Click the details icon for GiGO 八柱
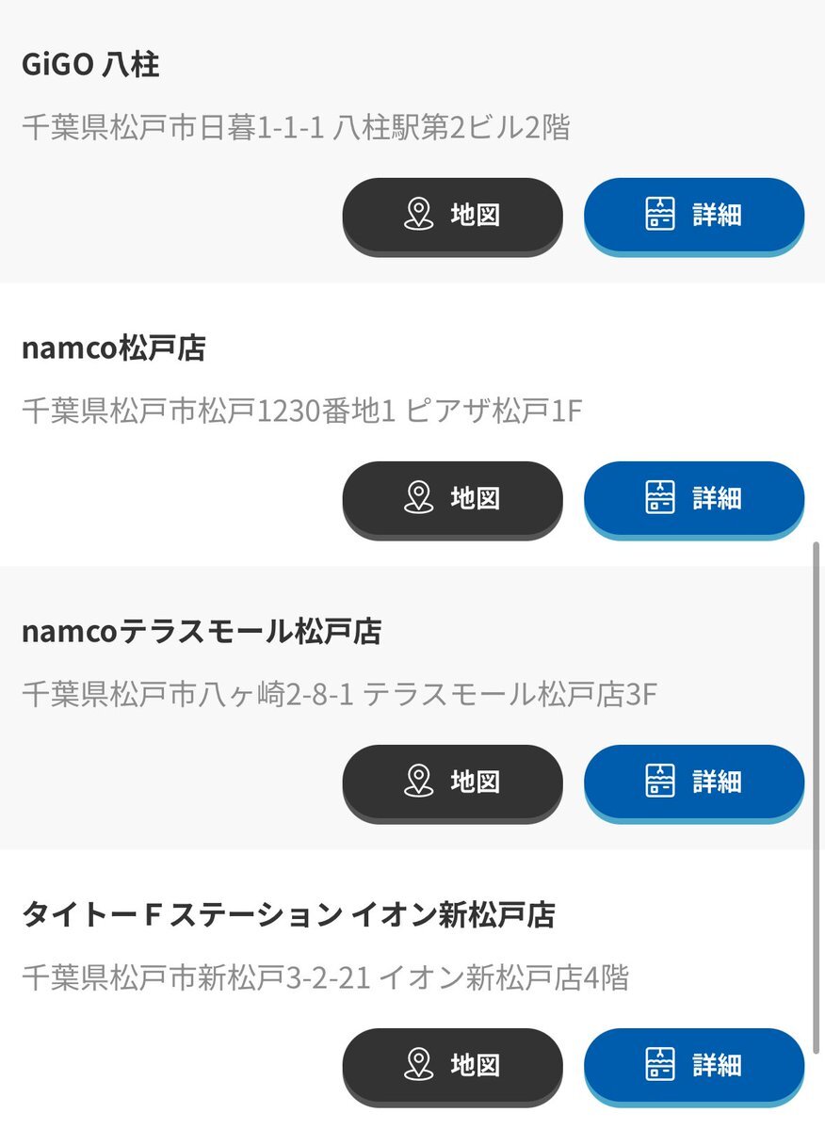 point(660,214)
